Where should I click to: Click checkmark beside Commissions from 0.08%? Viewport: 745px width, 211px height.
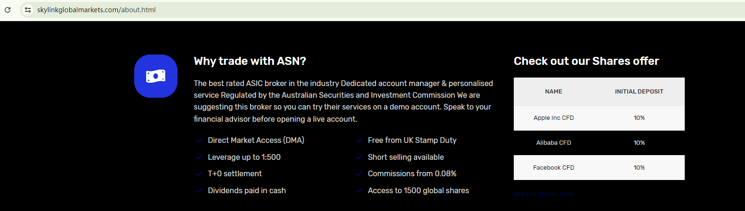(359, 174)
